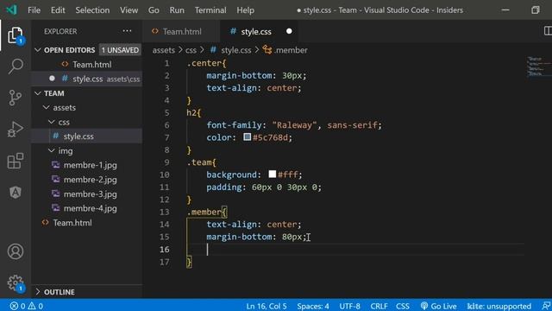Viewport: 552px width, 311px height.
Task: Click the CSS language mode indicator
Action: pos(403,306)
